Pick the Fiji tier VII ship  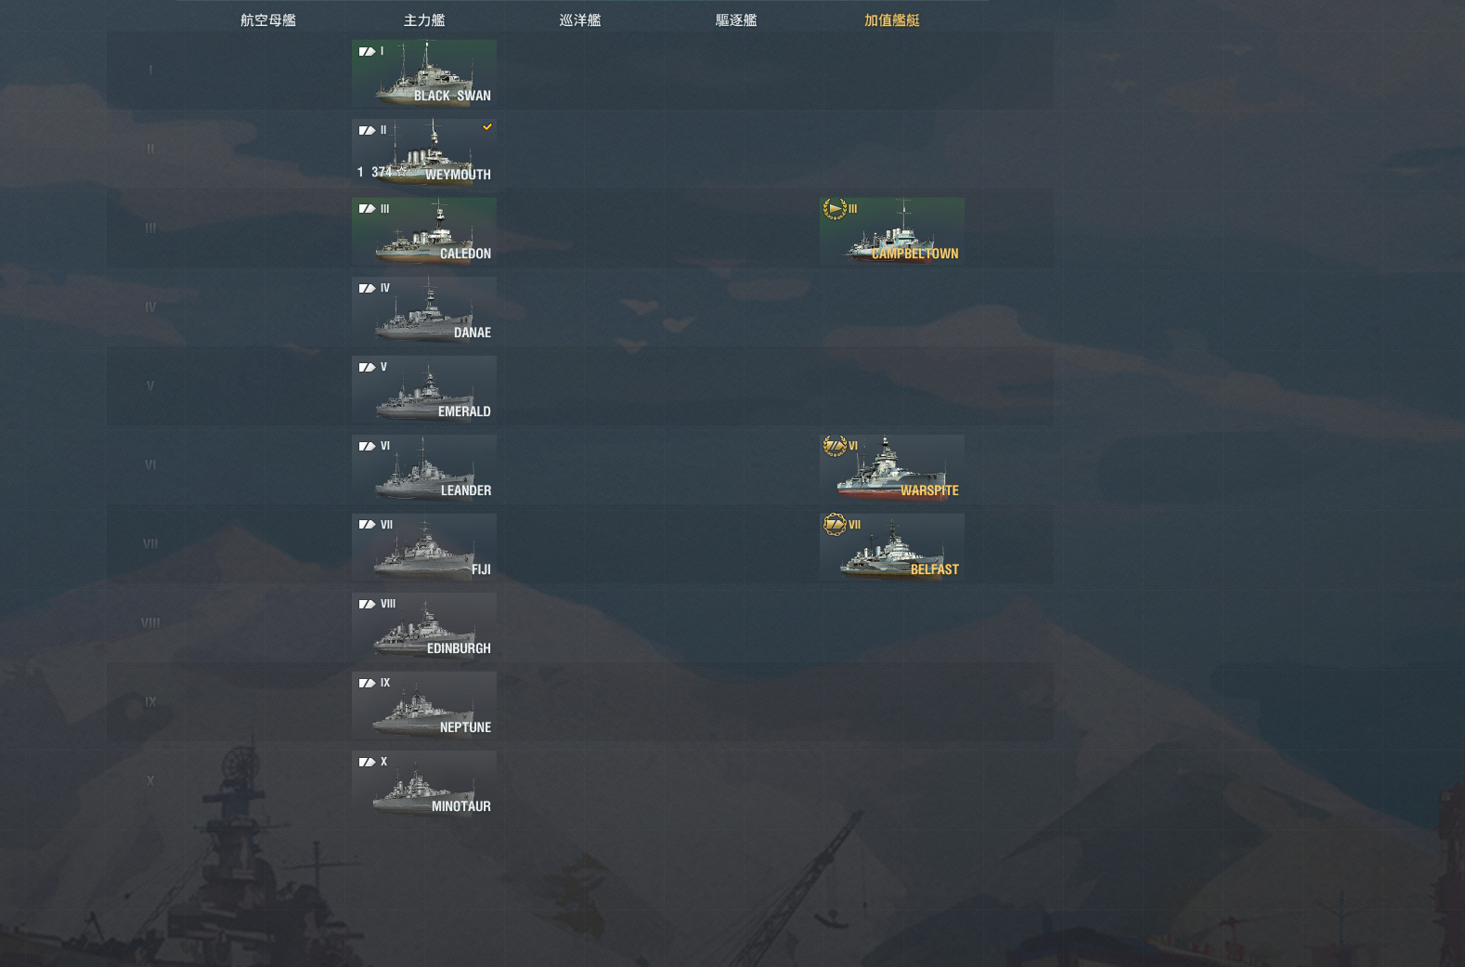424,547
